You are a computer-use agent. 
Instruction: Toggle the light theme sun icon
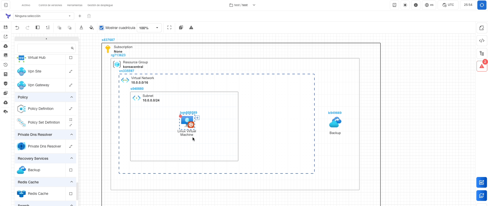tap(405, 5)
